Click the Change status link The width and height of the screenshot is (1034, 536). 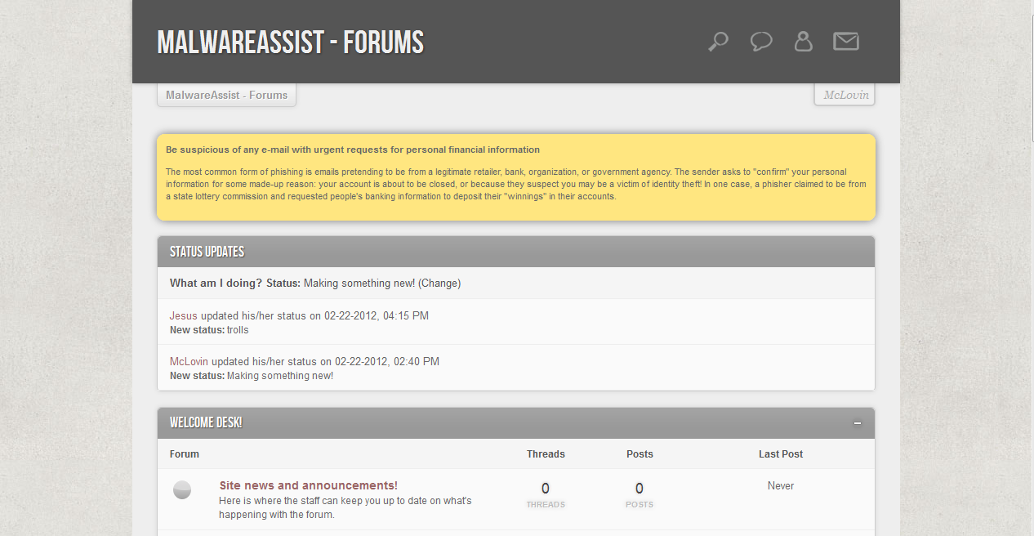[439, 284]
